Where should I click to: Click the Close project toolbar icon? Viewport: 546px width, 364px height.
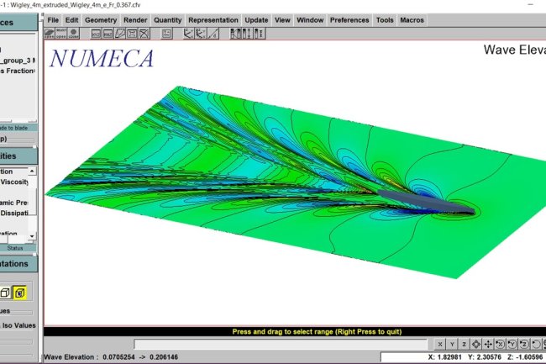click(73, 34)
